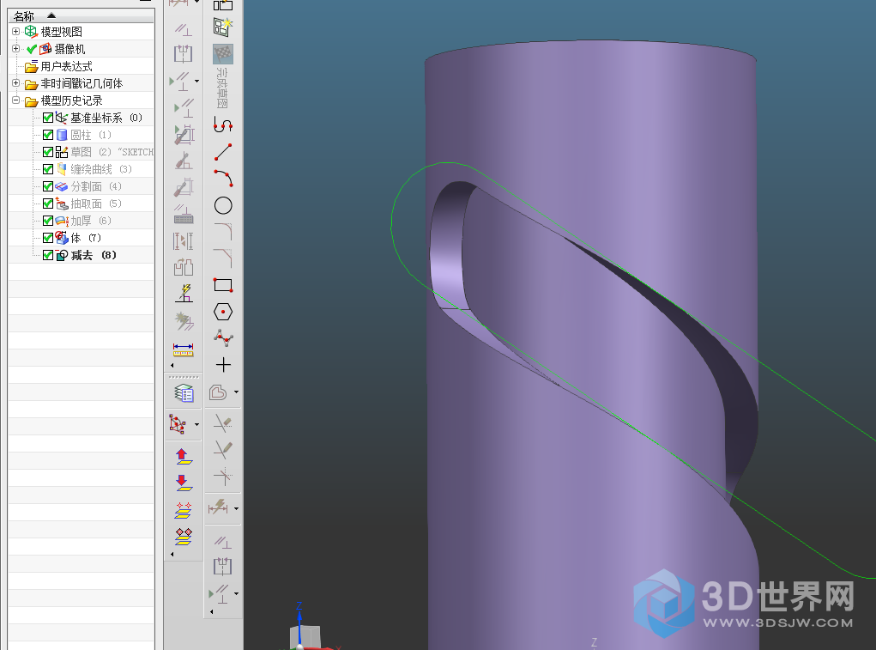This screenshot has height=650, width=876.
Task: Open the Rapid Dimension dropdown arrow
Action: tap(236, 508)
